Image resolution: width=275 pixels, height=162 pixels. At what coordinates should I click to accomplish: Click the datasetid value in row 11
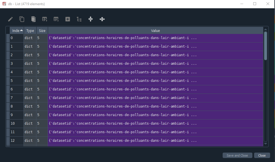[155, 132]
